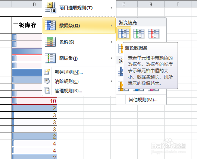This screenshot has width=197, height=159.
Task: Apply the blue solid fill data bar
Action: [121, 71]
